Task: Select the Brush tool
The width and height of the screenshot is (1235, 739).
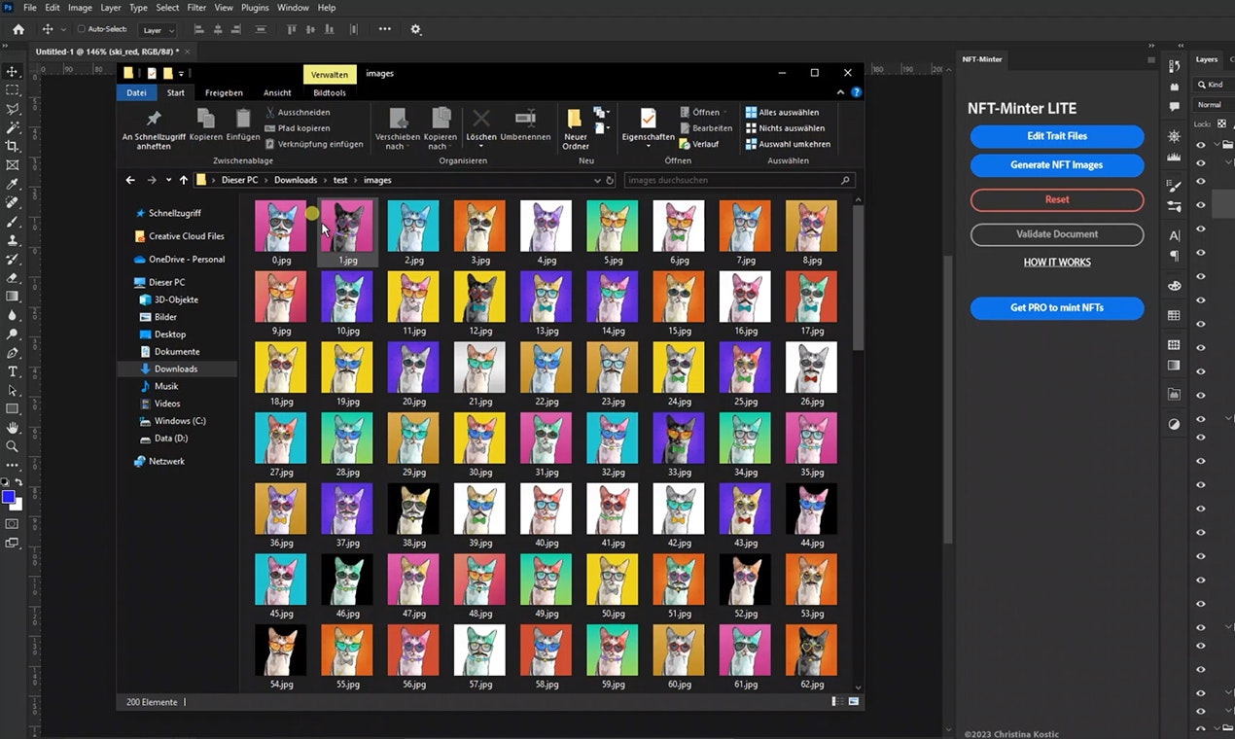Action: [x=13, y=221]
